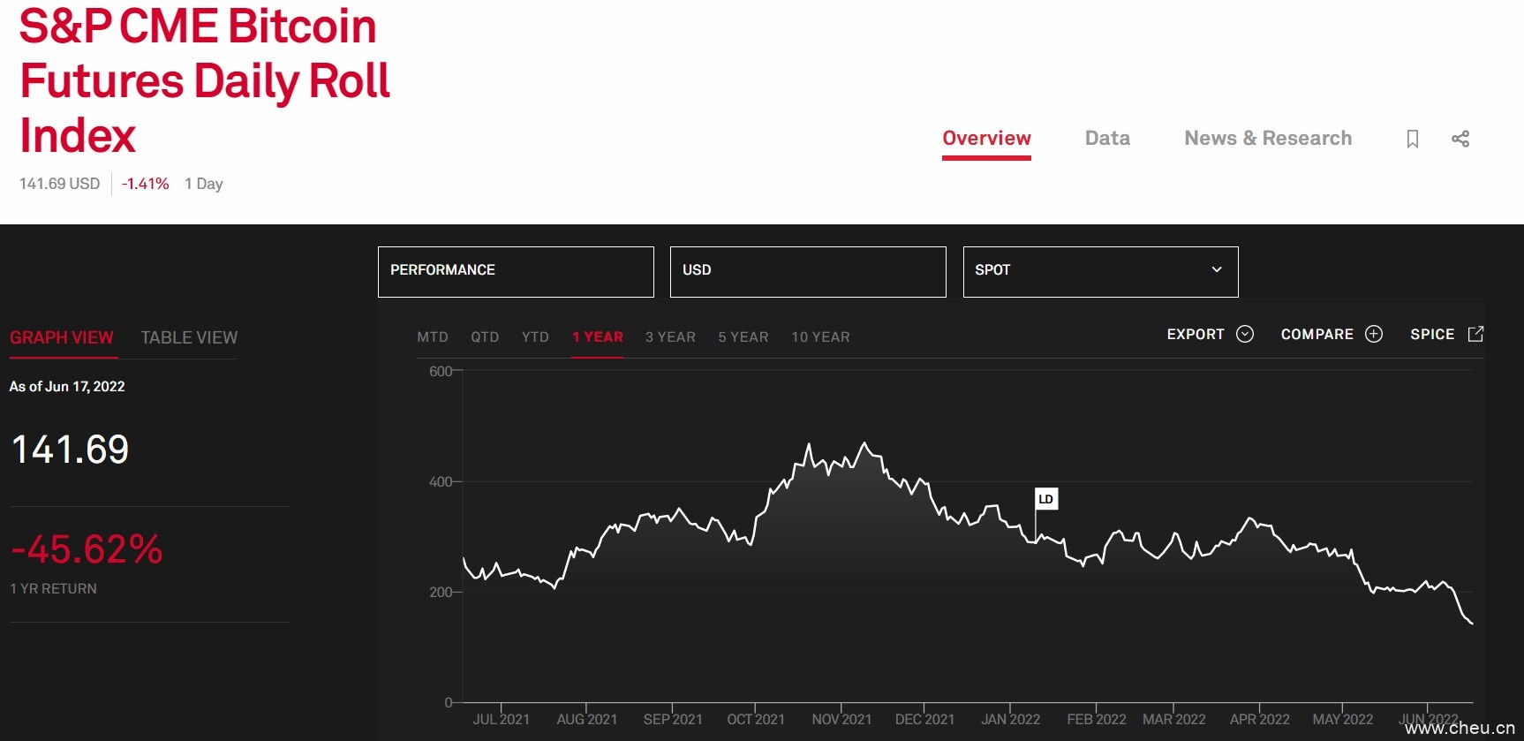Select Graph View tab
The height and width of the screenshot is (741, 1524).
coord(62,337)
